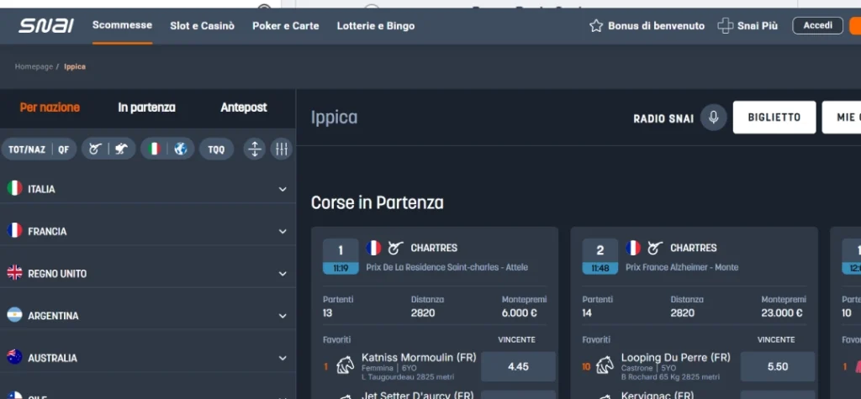This screenshot has width=861, height=399.
Task: Click the Regno Unito flag icon
Action: tap(14, 273)
